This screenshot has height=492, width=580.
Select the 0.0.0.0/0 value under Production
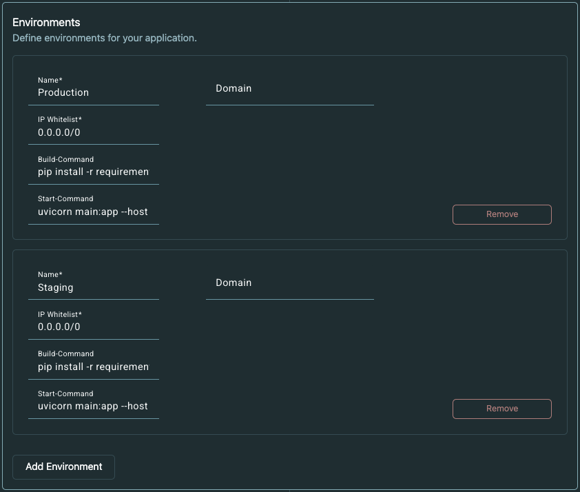point(59,132)
